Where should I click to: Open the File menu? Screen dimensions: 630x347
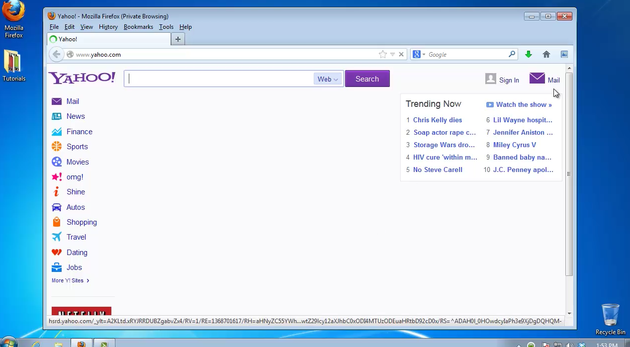click(x=54, y=27)
